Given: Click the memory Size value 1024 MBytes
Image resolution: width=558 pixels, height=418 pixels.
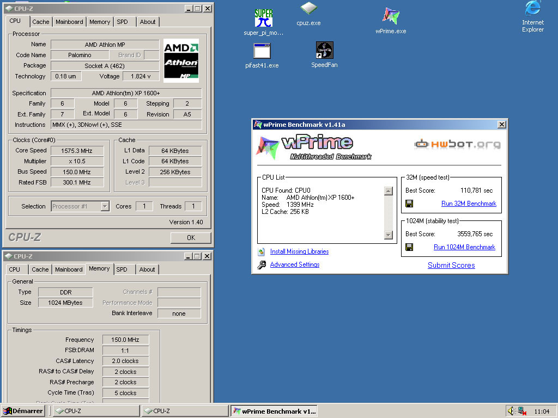Looking at the screenshot, I should click(x=65, y=303).
